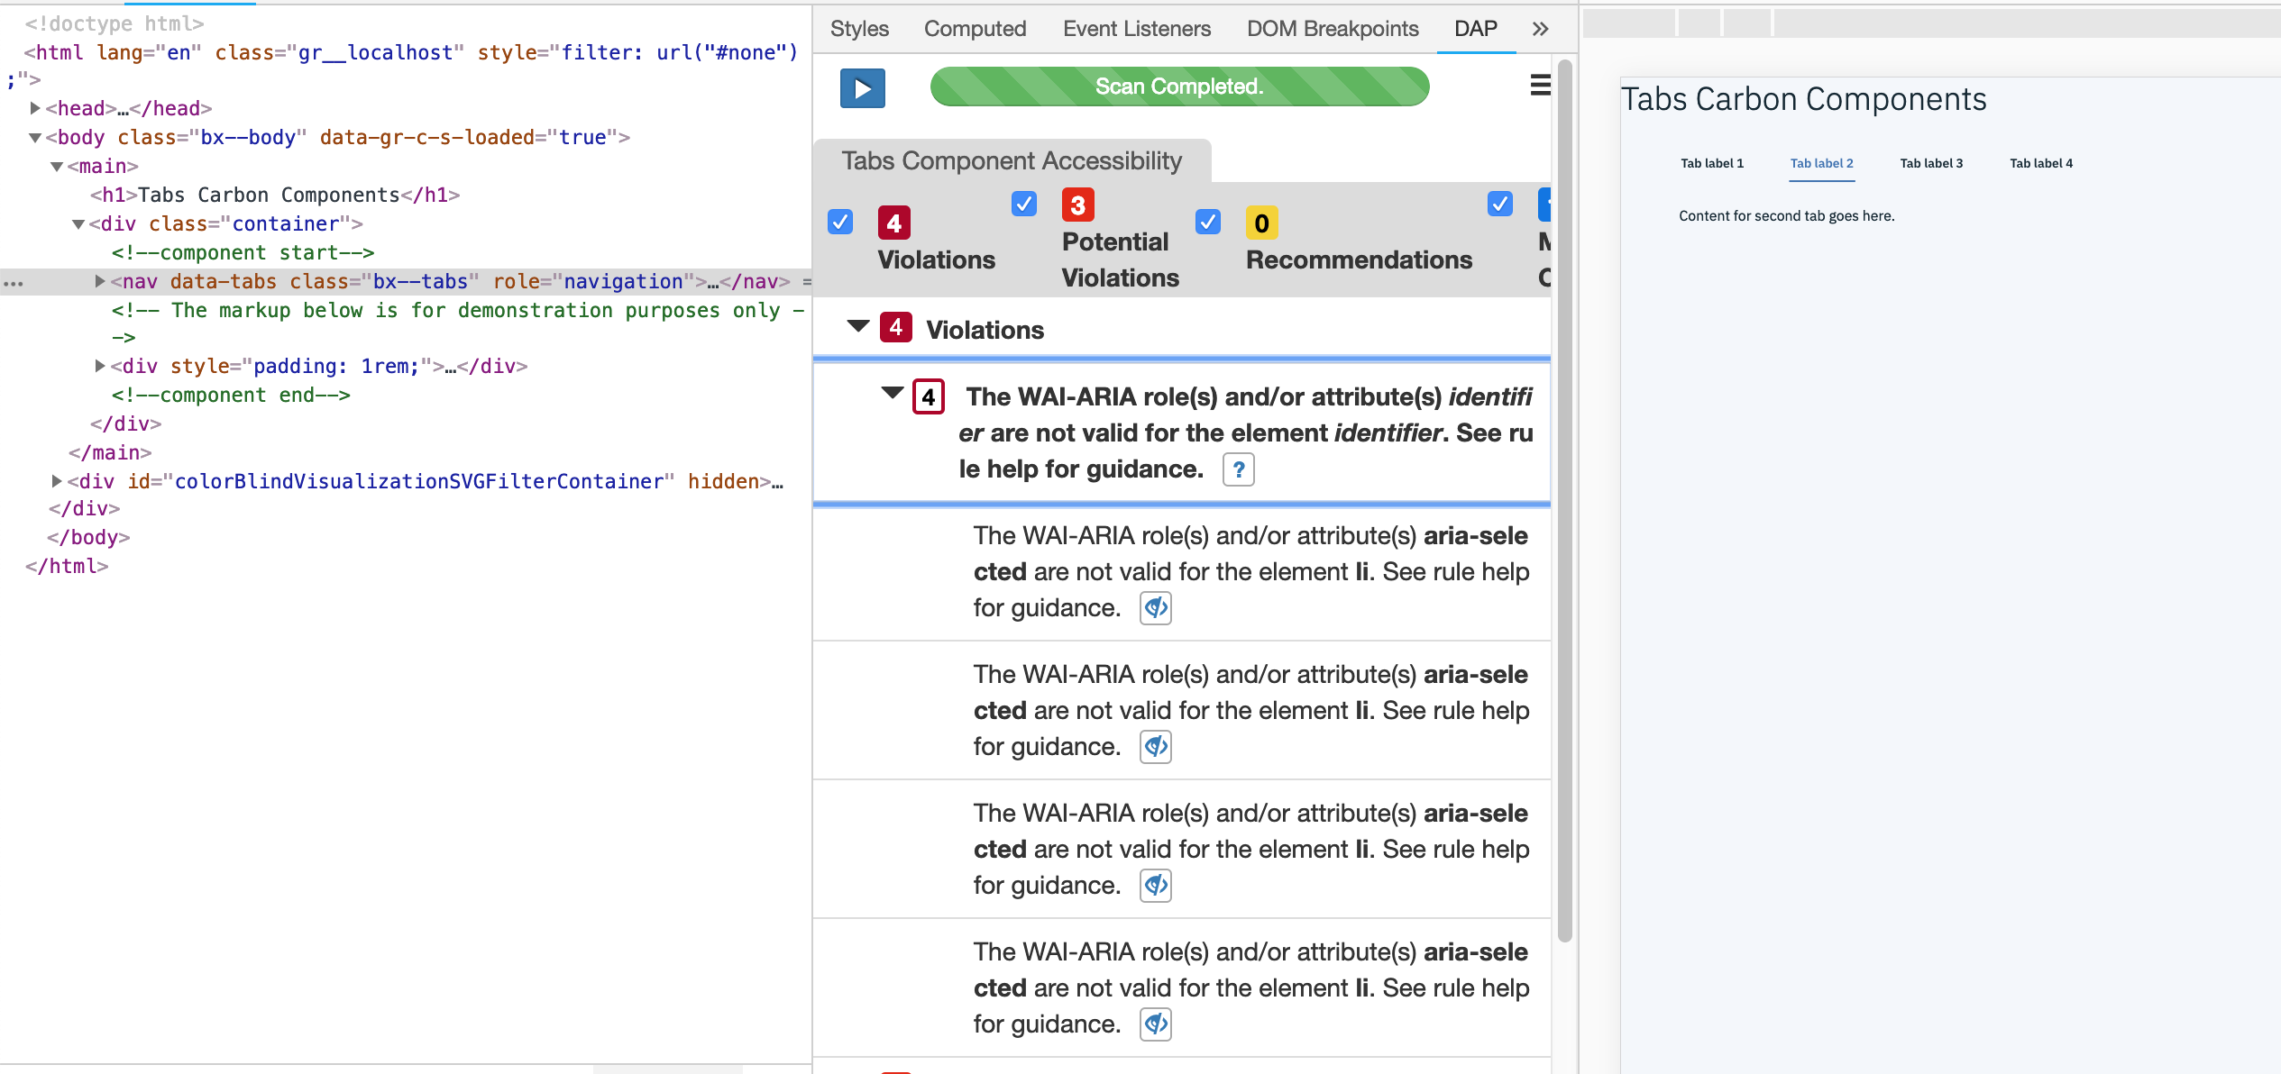Click the Scan Completed progress bar
This screenshot has height=1074, width=2281.
click(1179, 86)
